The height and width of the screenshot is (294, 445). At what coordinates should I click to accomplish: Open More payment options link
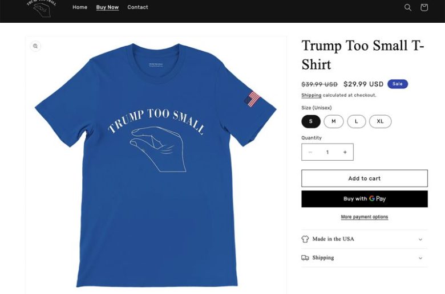[x=365, y=217]
